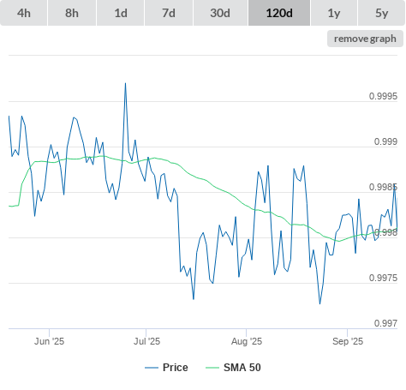Select the active 120d range tab
Viewport: 406px width, 390px height.
tap(279, 13)
